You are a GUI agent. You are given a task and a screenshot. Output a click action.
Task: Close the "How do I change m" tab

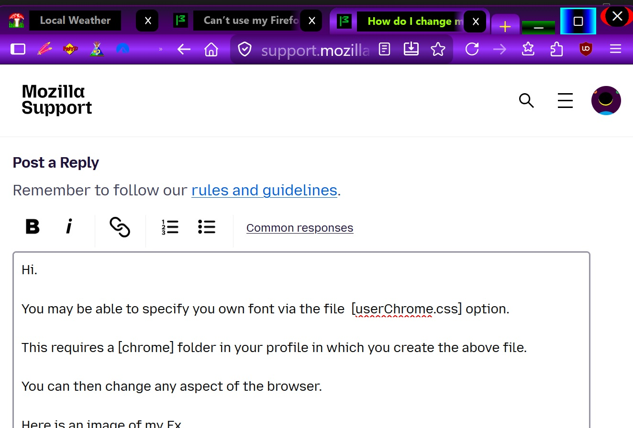coord(476,21)
